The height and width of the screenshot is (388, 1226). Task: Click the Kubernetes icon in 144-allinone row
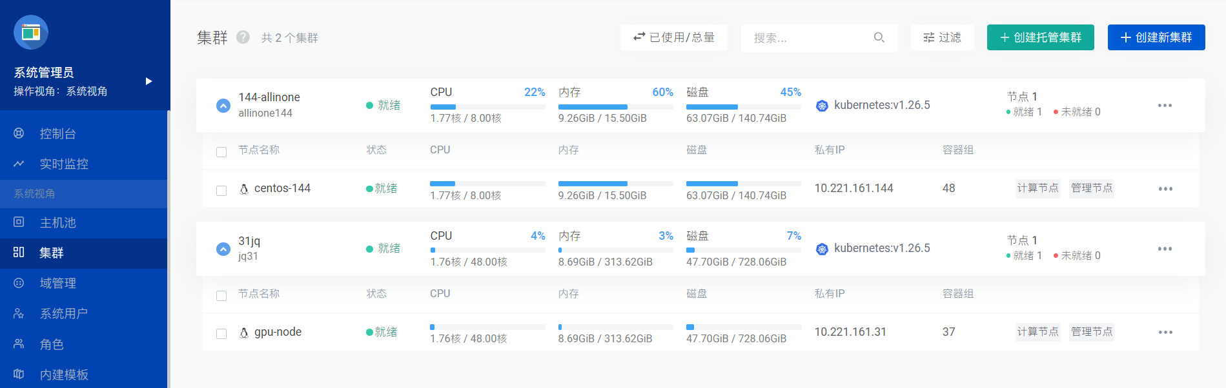click(x=822, y=106)
